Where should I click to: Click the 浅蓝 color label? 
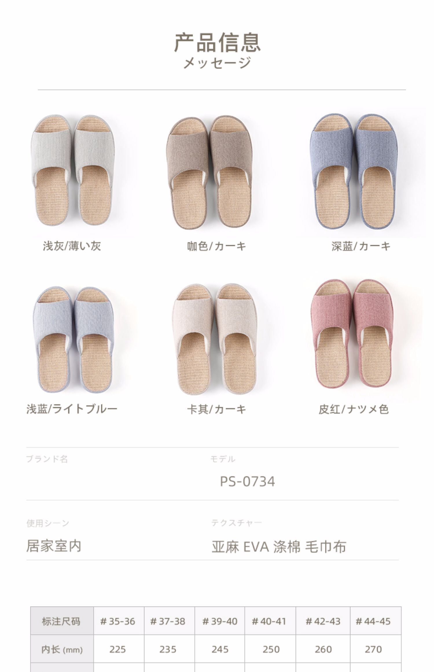[72, 409]
